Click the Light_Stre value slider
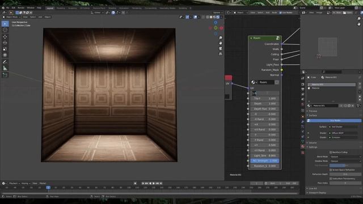 tap(265, 155)
